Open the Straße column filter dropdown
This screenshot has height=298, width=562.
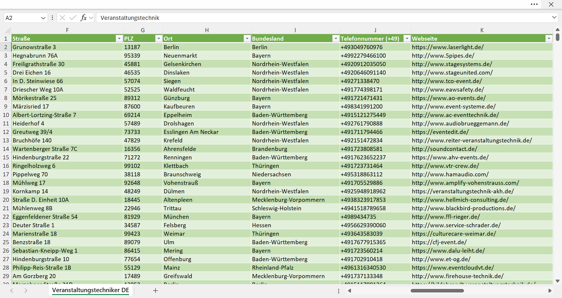point(119,39)
